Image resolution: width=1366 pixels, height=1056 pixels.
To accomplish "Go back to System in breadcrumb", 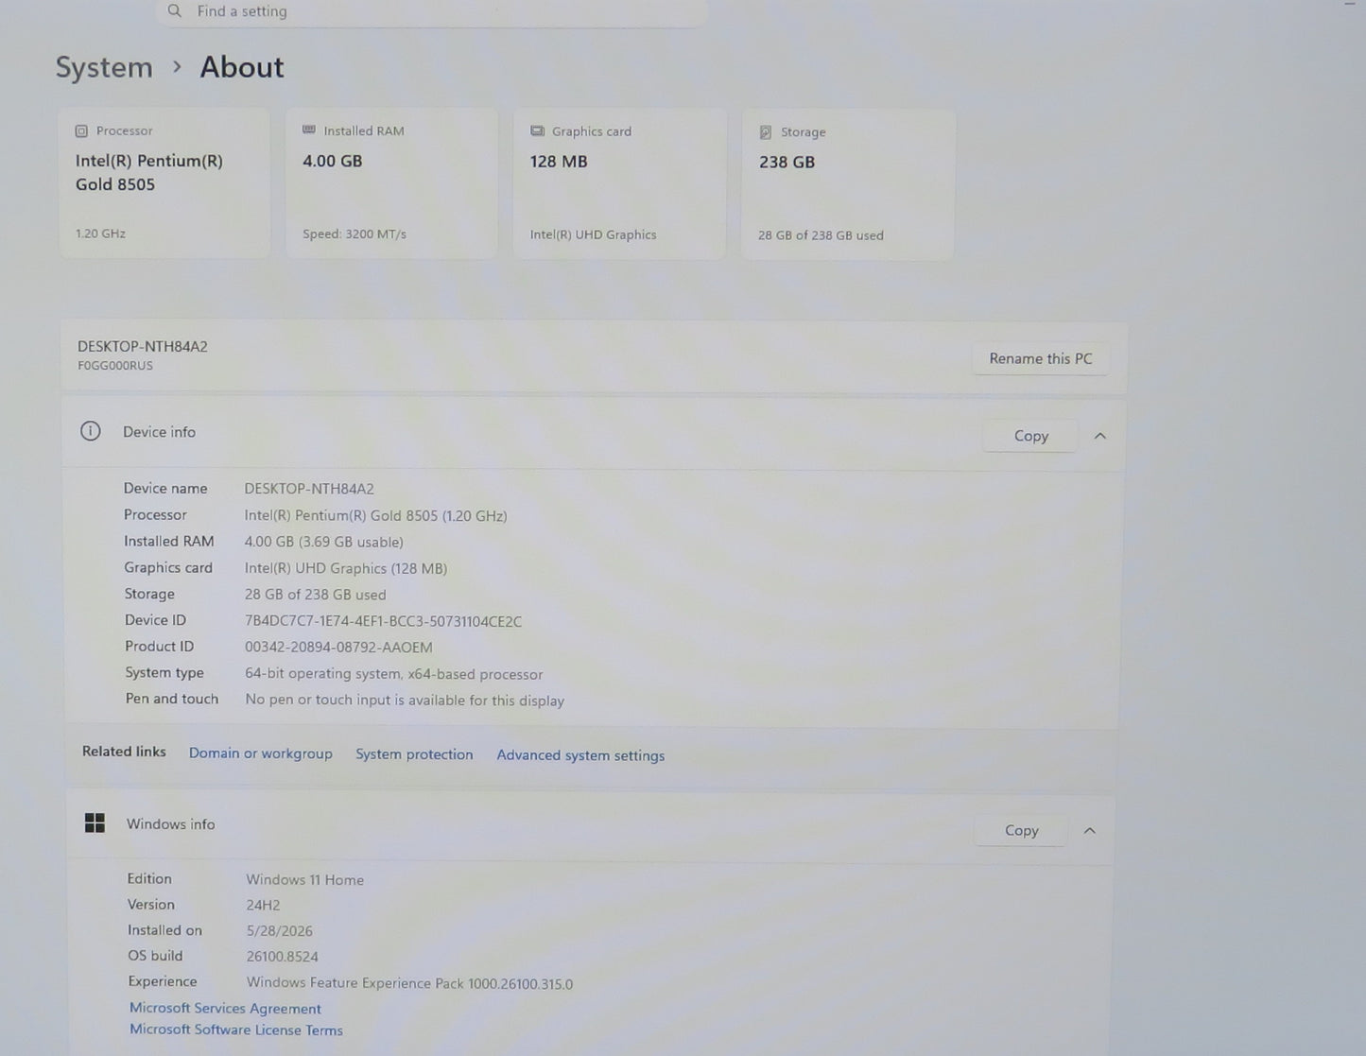I will click(104, 67).
